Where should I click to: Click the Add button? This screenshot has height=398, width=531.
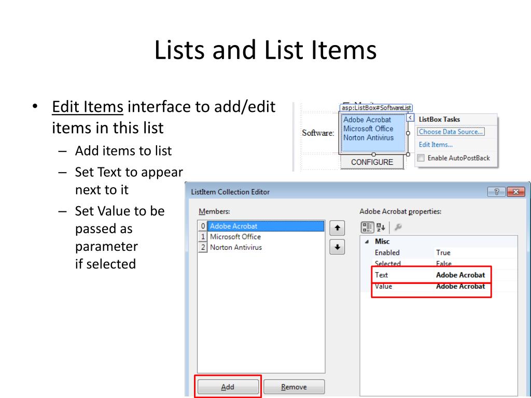coord(228,387)
